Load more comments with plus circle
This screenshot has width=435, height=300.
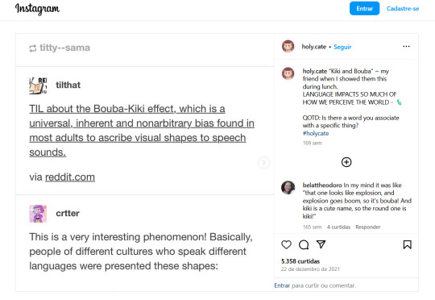click(x=346, y=162)
